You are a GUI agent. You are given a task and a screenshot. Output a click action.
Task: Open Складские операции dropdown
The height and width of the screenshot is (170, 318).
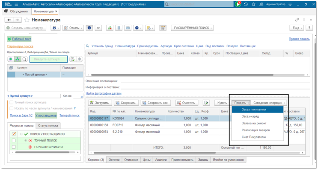[x=269, y=103]
